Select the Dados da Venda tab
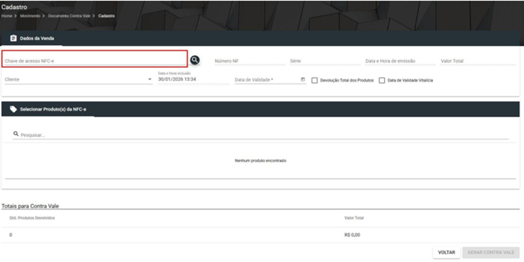The image size is (524, 262). click(32, 38)
